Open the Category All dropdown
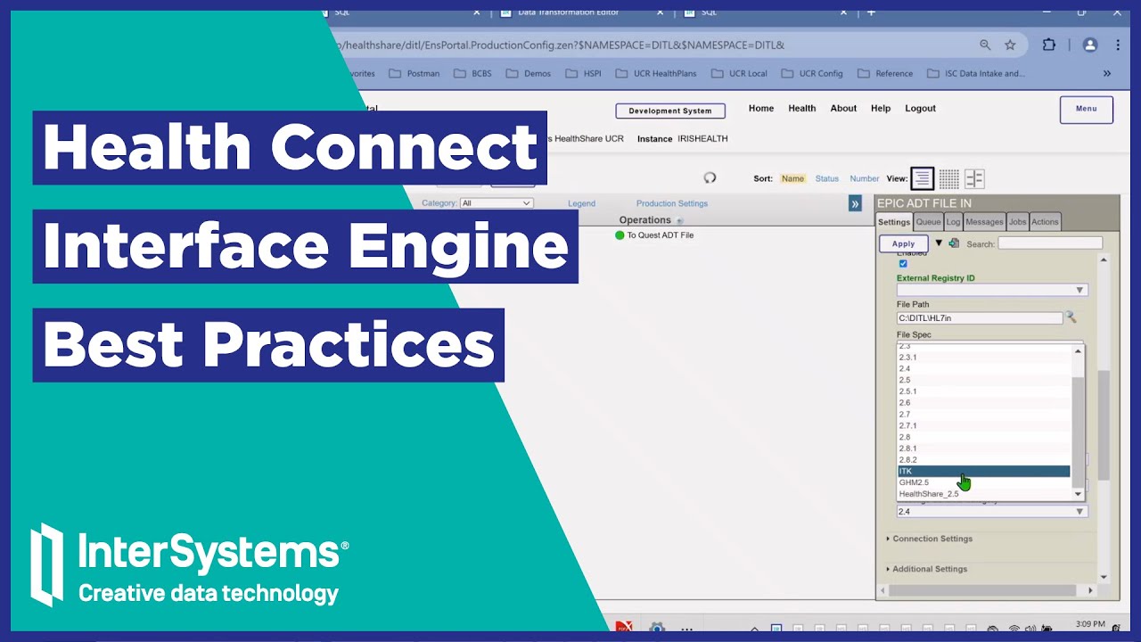1141x642 pixels. pos(496,203)
